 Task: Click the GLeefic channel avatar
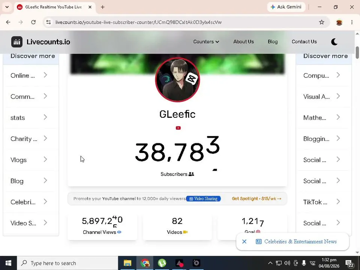[x=177, y=79]
